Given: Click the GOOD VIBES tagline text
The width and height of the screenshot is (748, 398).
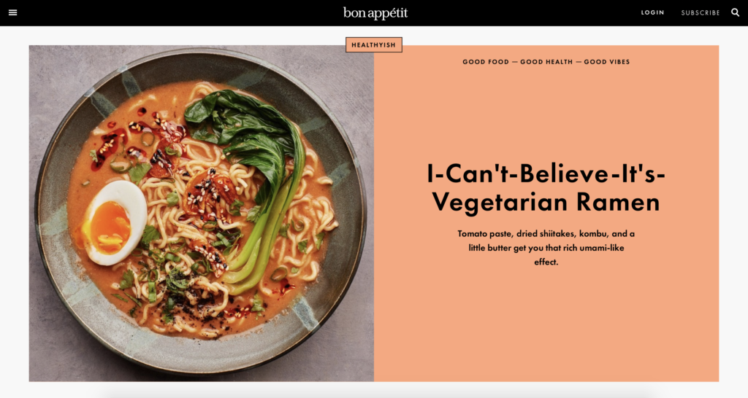Looking at the screenshot, I should click(x=607, y=62).
